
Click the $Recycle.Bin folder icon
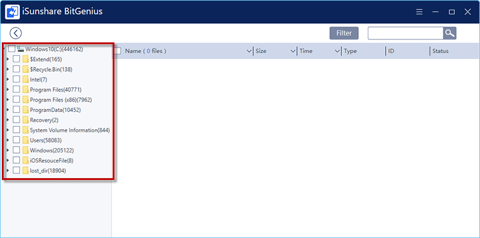25,69
